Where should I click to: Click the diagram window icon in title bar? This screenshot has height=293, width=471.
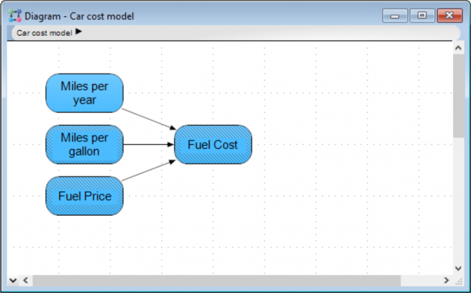[x=15, y=16]
